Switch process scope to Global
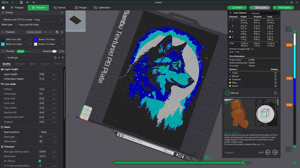 coord(21,51)
